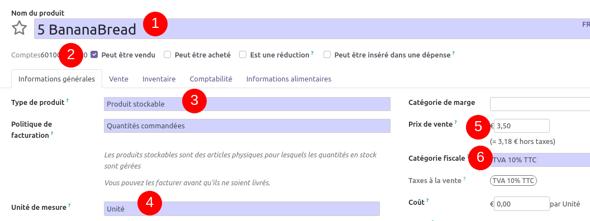The image size is (590, 221).
Task: Click help icon beside Prix de vente
Action: [456, 122]
